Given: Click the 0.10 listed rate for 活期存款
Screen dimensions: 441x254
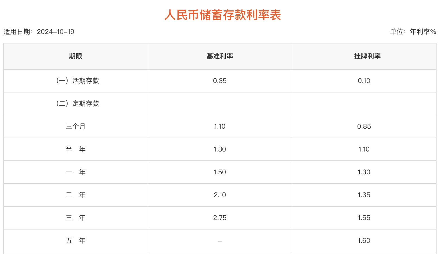Looking at the screenshot, I should click(x=364, y=81).
